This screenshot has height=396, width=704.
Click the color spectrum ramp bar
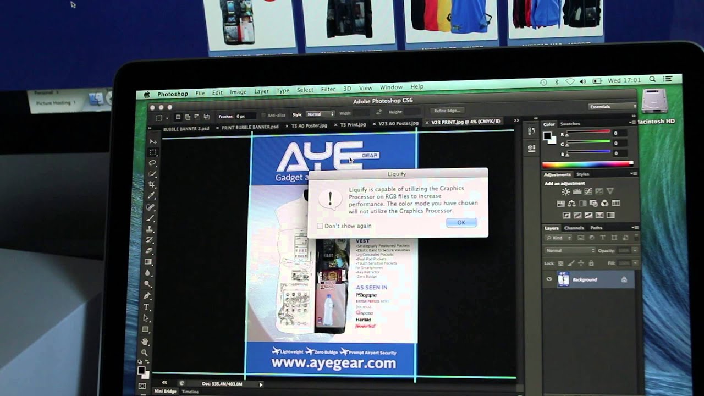coord(587,164)
